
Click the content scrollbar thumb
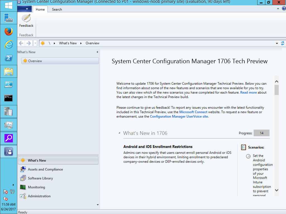[277, 90]
